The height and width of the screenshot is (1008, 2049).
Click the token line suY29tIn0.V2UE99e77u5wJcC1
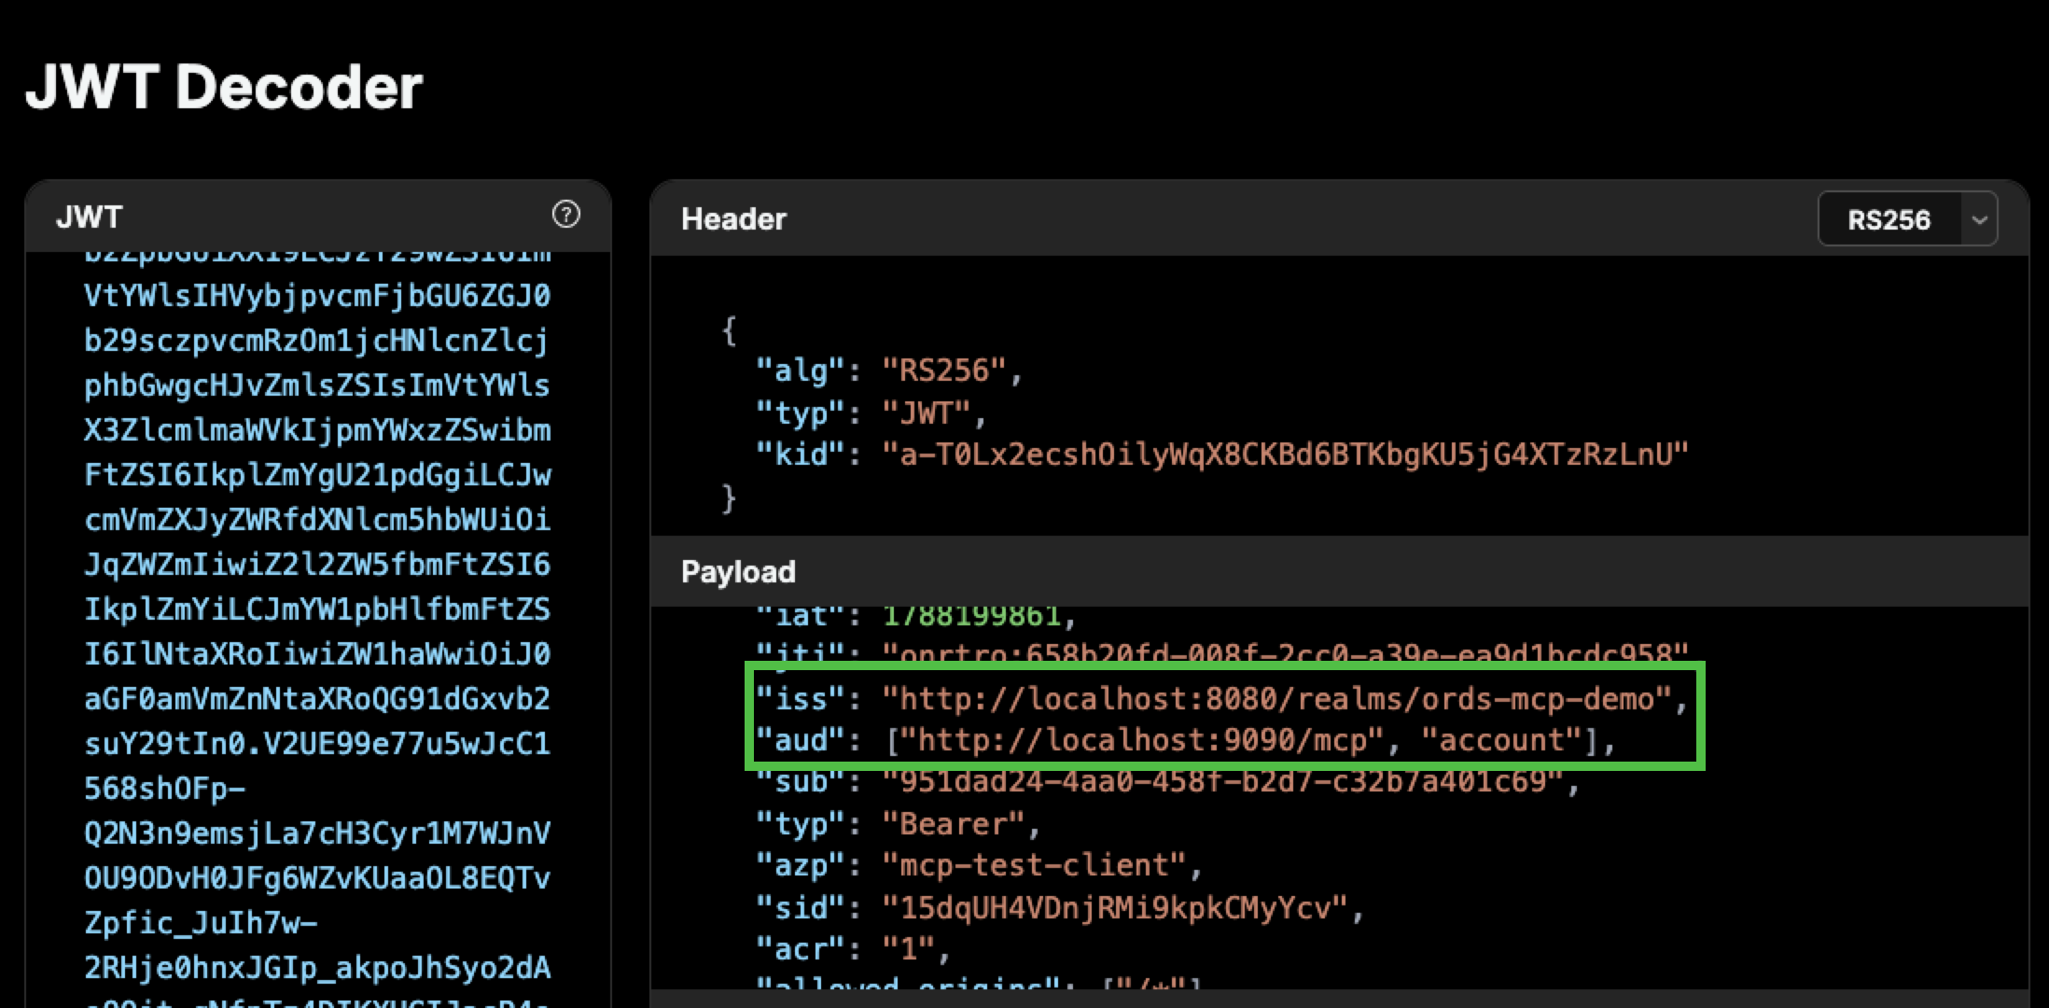pos(317,744)
